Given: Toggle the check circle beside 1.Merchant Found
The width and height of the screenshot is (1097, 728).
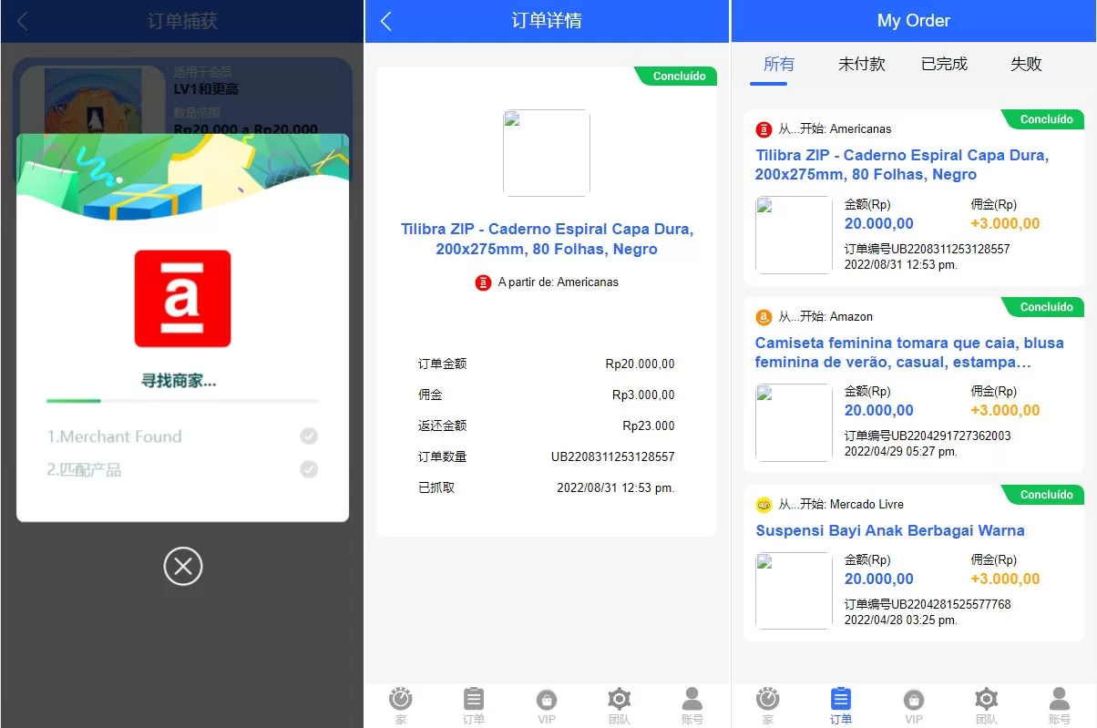Looking at the screenshot, I should coord(309,436).
